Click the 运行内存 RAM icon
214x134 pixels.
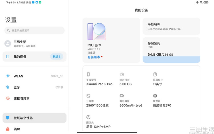(122, 74)
